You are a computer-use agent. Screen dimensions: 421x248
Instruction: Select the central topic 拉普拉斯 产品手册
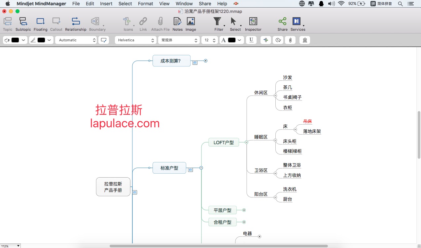(x=113, y=187)
